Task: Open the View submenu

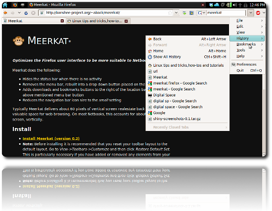Action: [x=247, y=32]
